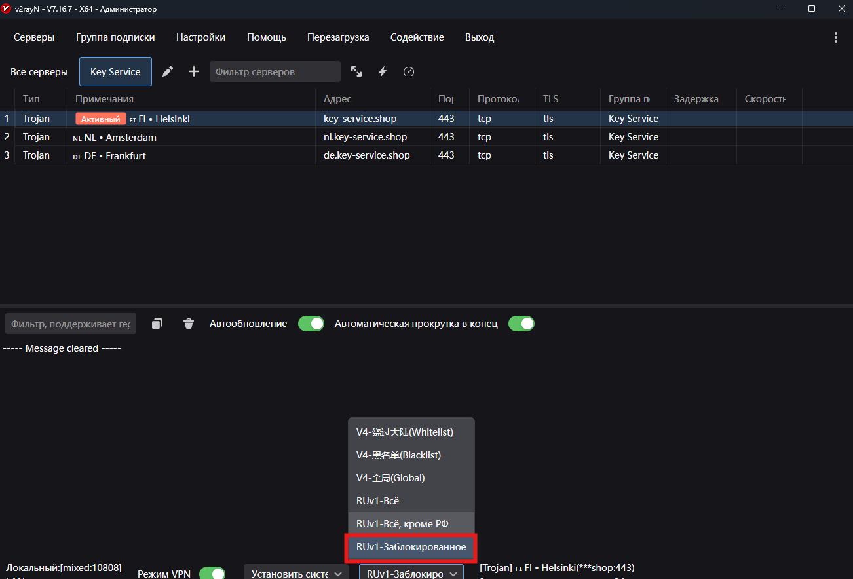Click the expand arrows icon in toolbar
The image size is (853, 579).
tap(356, 71)
